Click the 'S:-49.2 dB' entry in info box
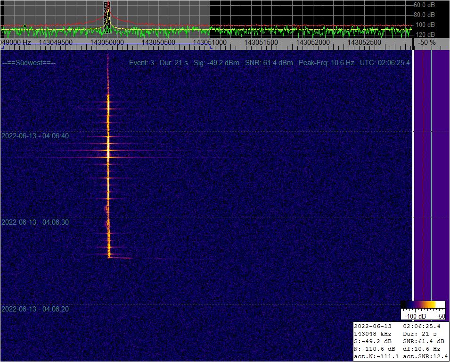 (x=373, y=342)
